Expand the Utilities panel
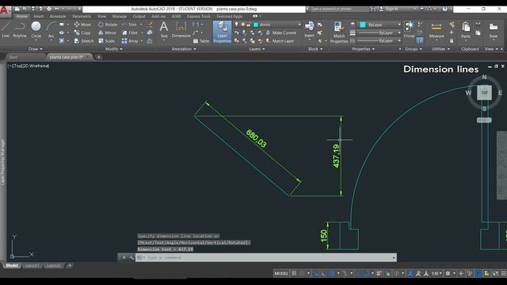The height and width of the screenshot is (285, 507). coord(440,49)
